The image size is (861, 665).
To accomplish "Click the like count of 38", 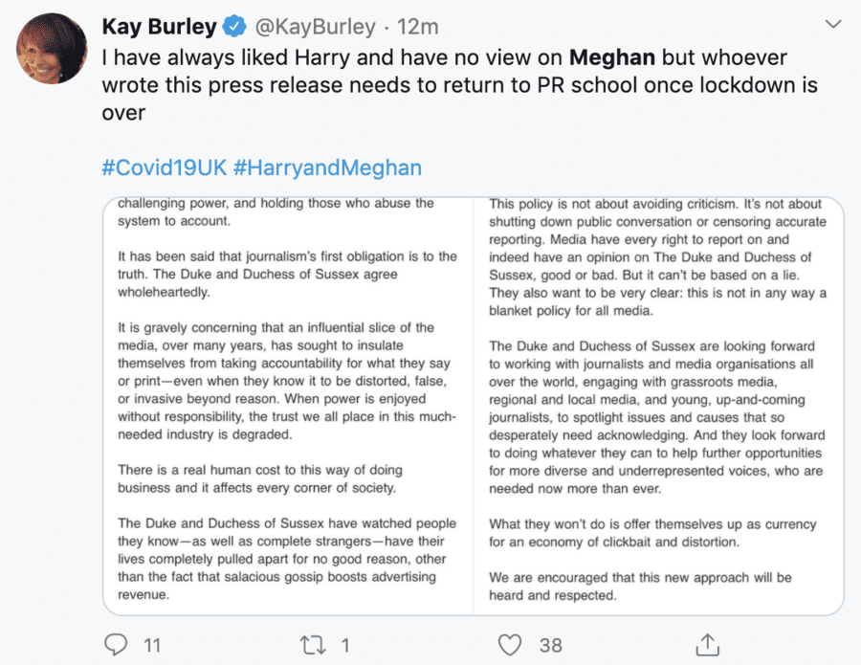I will [551, 645].
